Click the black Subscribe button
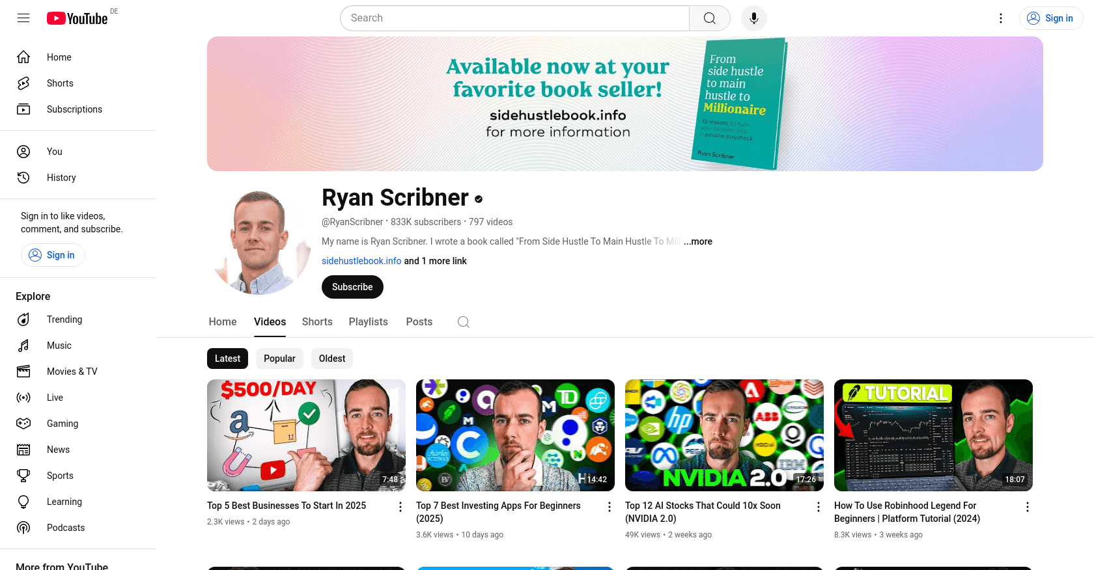This screenshot has width=1094, height=570. (352, 287)
